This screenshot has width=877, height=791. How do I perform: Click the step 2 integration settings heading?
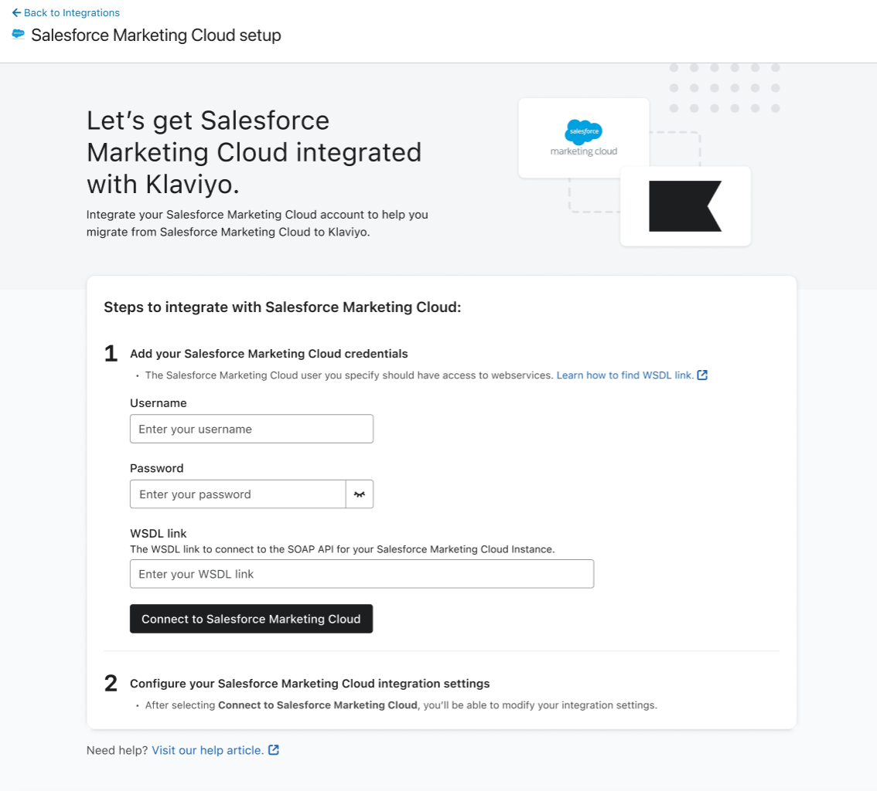point(309,684)
